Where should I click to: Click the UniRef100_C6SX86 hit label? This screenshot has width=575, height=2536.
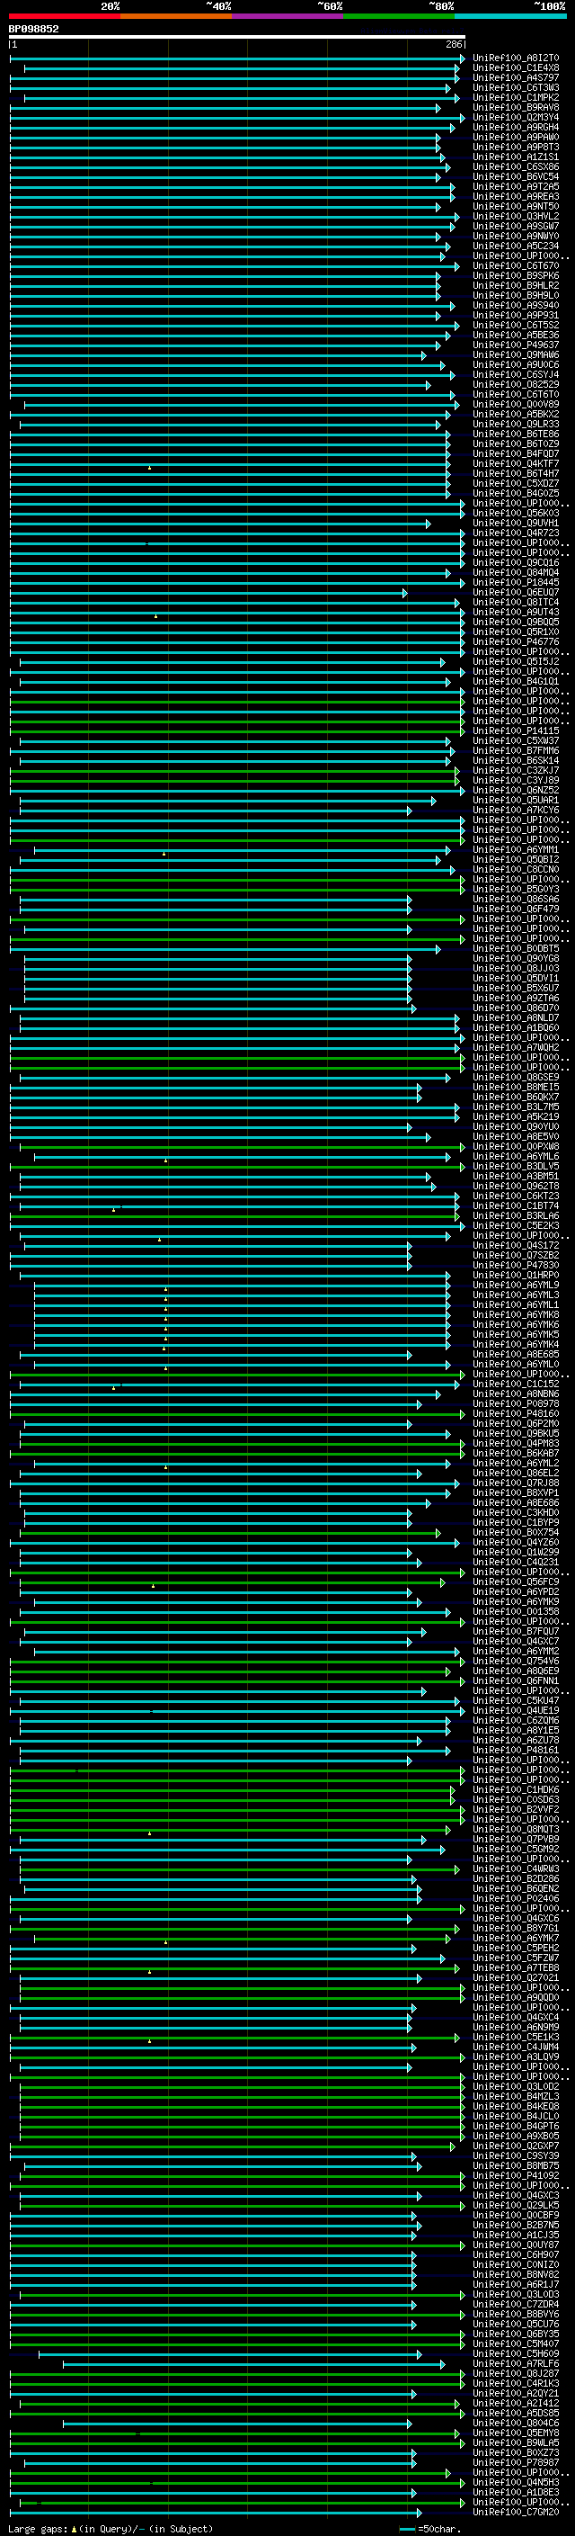click(516, 167)
